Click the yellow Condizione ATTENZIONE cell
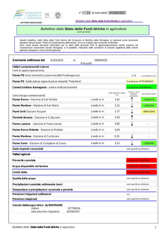167x237 pixels. (142, 81)
